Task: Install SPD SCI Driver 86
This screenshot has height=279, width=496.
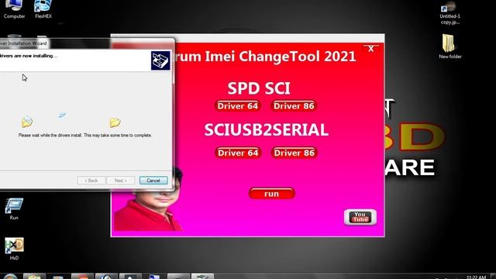Action: pyautogui.click(x=294, y=106)
